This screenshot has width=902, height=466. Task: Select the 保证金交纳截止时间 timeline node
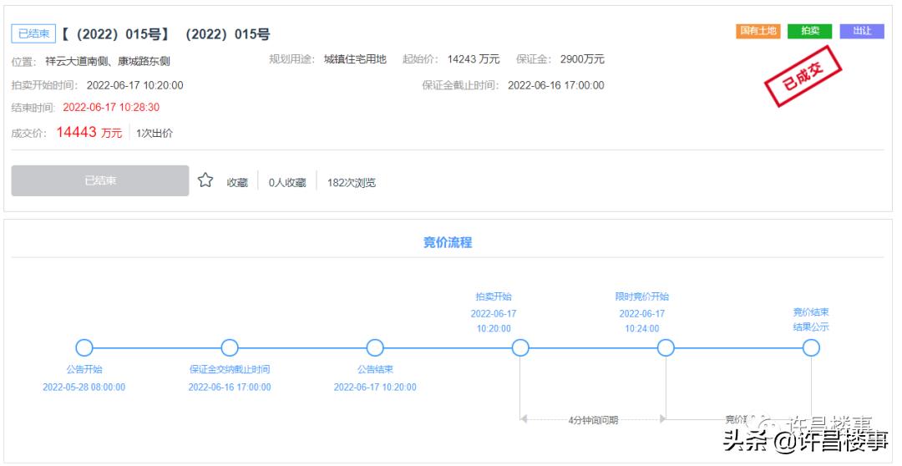pyautogui.click(x=230, y=347)
